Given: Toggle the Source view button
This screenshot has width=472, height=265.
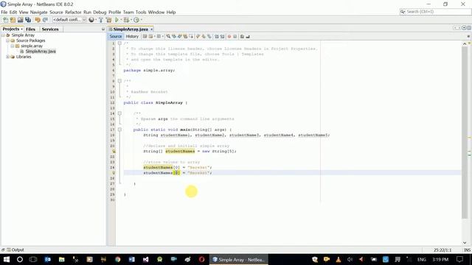Looking at the screenshot, I should pos(116,36).
